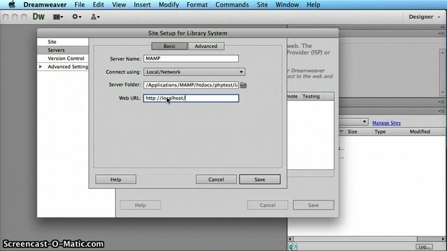The image size is (447, 251).
Task: Select Servers category in sidebar
Action: (63, 50)
